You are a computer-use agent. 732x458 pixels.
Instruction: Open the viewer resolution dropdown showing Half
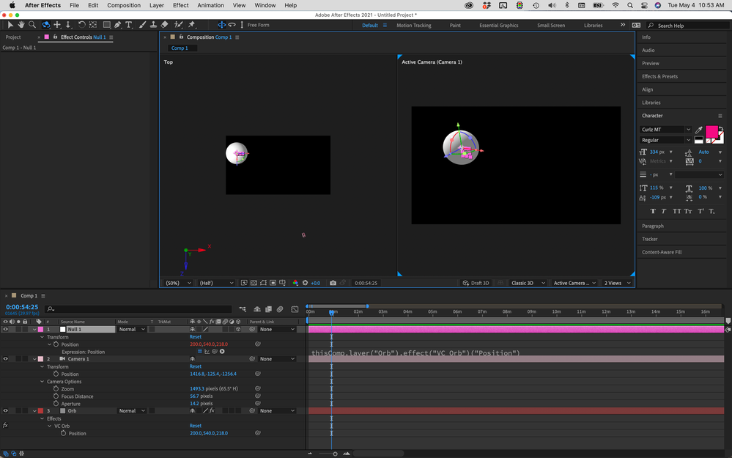click(216, 283)
